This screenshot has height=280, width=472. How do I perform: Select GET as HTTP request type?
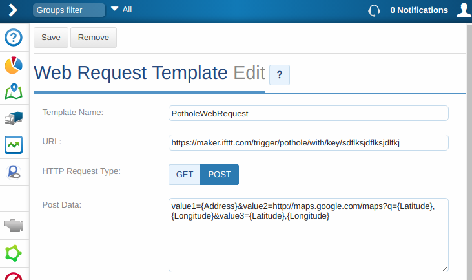coord(185,175)
